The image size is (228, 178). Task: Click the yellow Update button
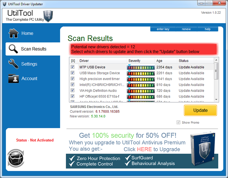(200, 110)
